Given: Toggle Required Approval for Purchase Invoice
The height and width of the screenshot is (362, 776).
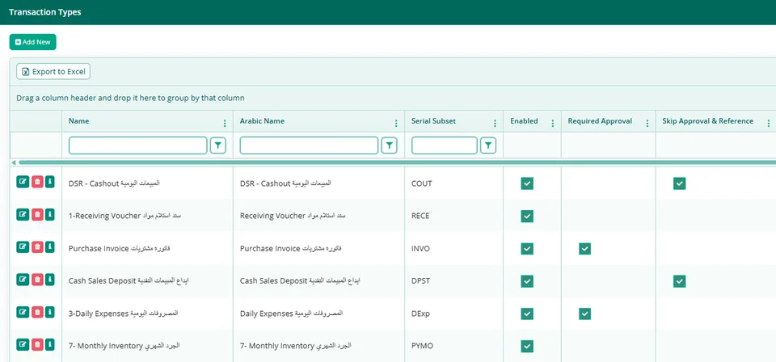Looking at the screenshot, I should 585,249.
